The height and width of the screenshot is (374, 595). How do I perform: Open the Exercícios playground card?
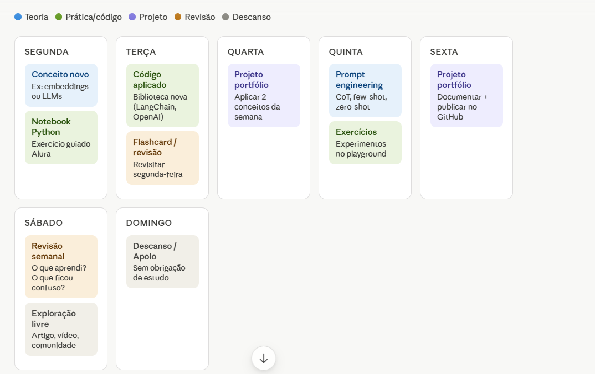tap(365, 143)
